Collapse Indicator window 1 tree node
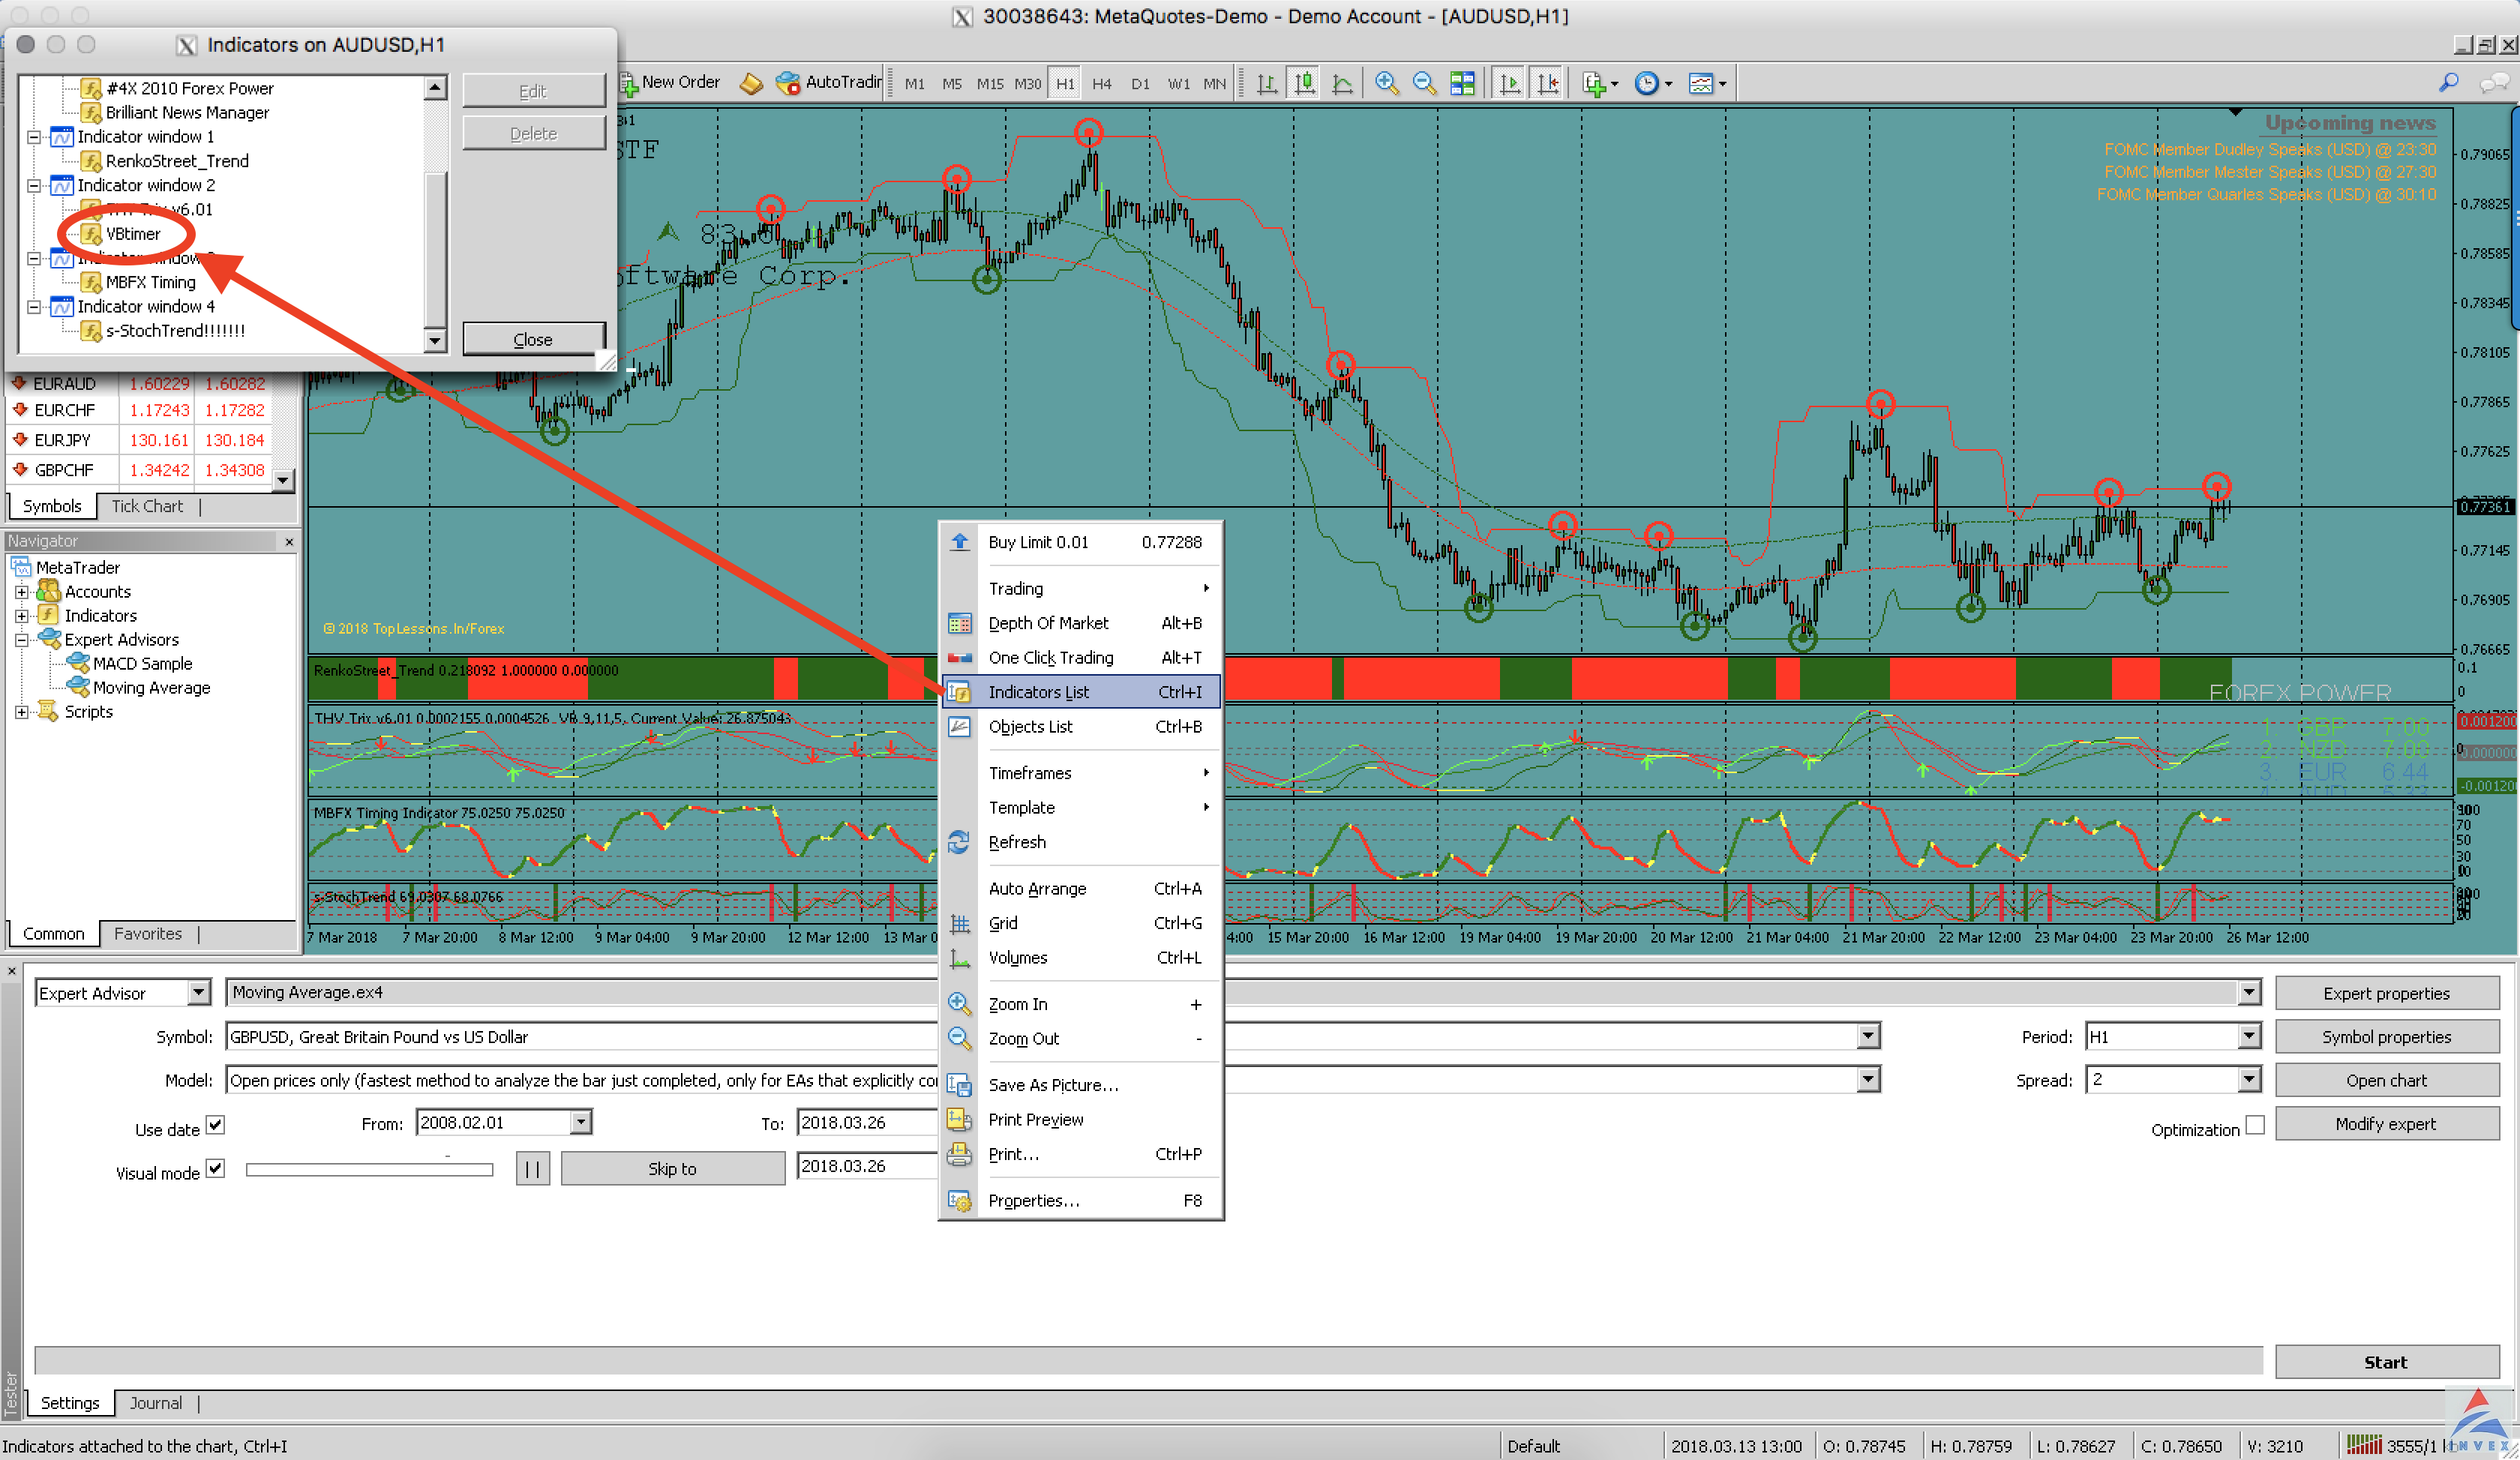Screen dimensions: 2520x1460 coord(34,137)
